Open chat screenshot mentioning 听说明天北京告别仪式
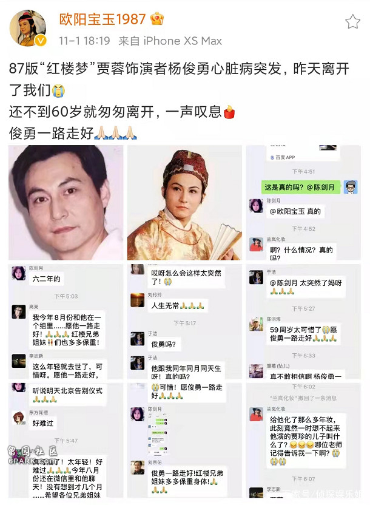This screenshot has height=505, width=370. click(x=66, y=440)
